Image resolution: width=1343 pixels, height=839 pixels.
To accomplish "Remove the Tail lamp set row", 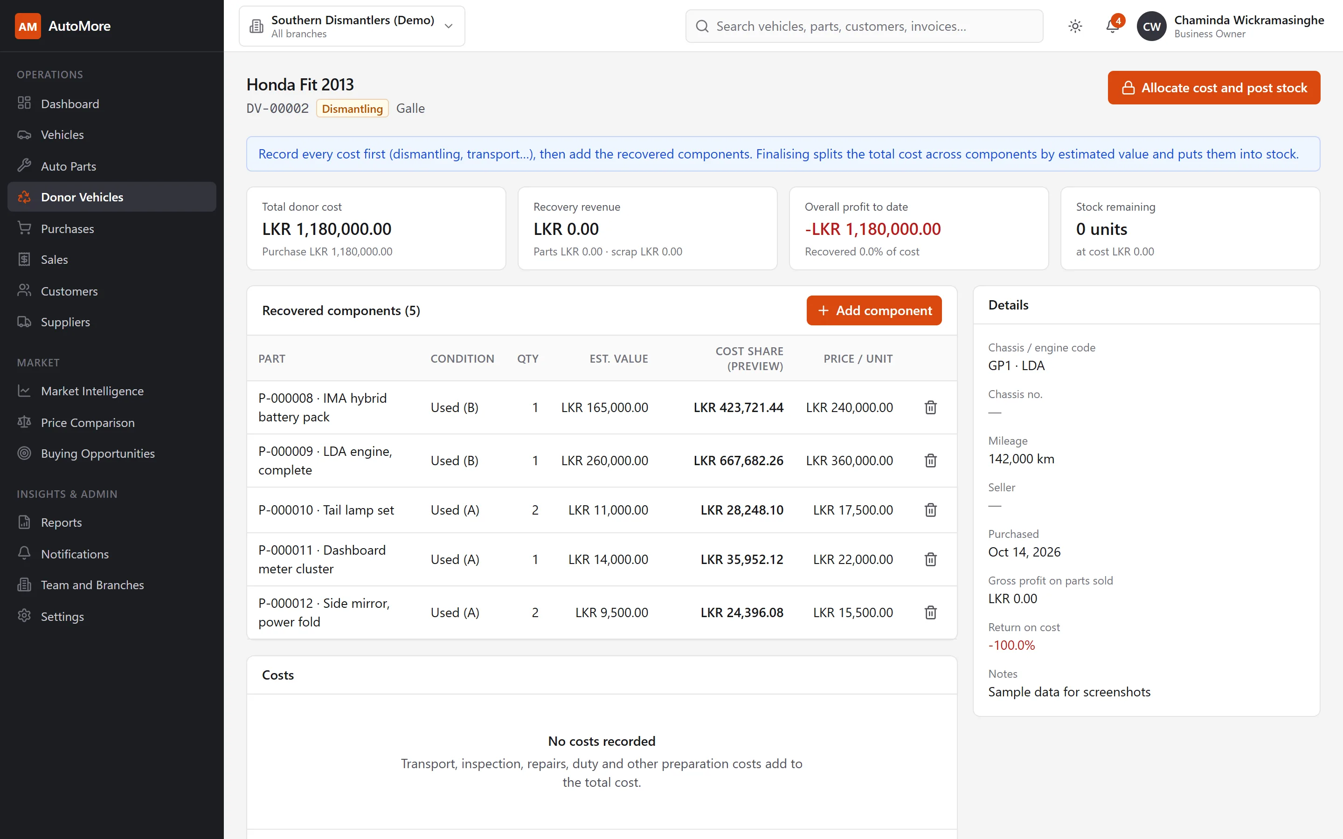I will click(x=931, y=510).
